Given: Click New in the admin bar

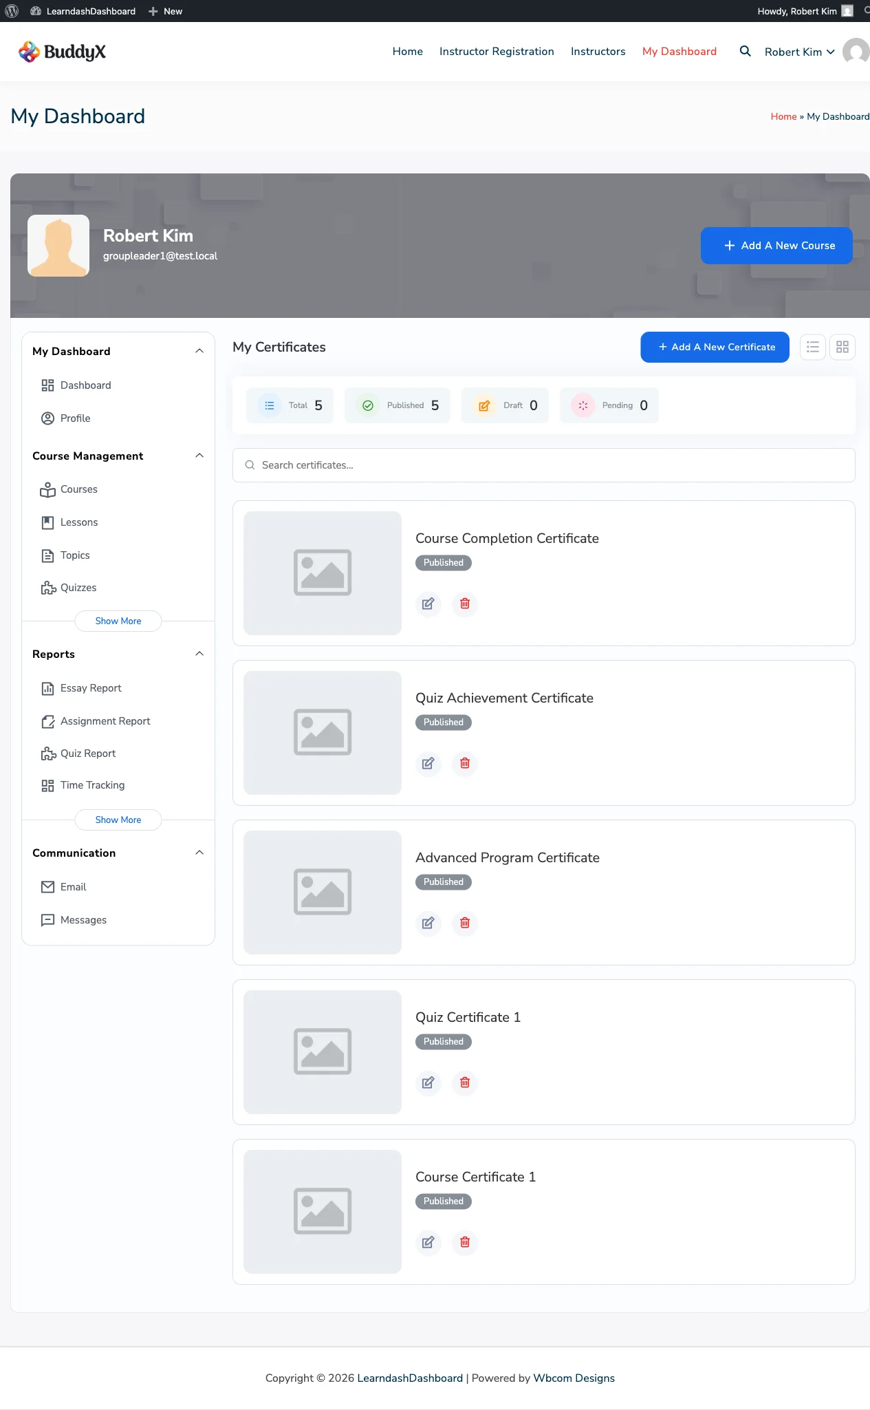Looking at the screenshot, I should pyautogui.click(x=166, y=11).
